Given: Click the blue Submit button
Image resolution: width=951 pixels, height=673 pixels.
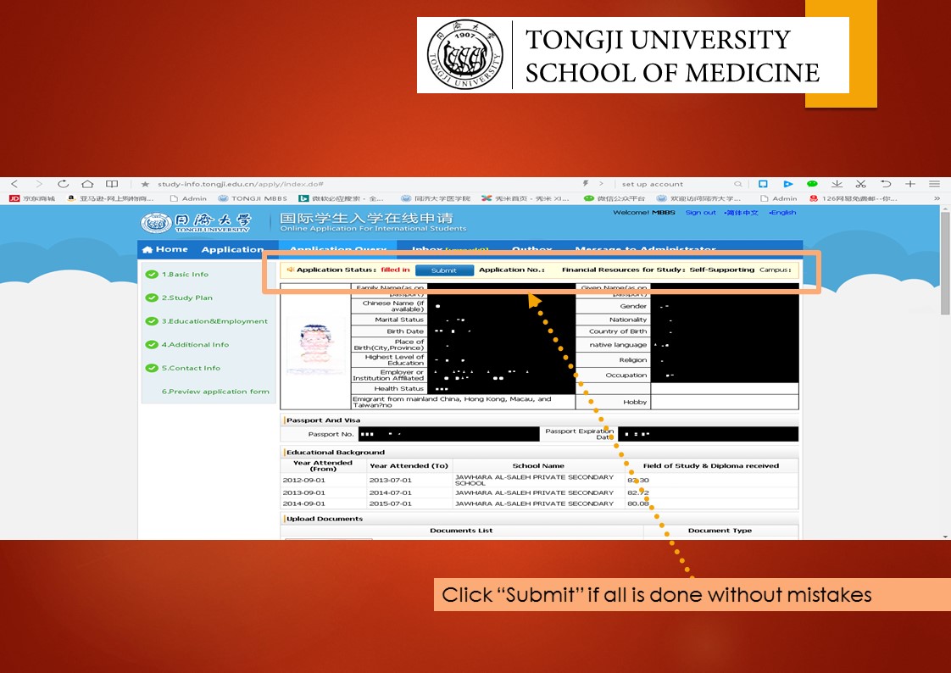Looking at the screenshot, I should [444, 270].
